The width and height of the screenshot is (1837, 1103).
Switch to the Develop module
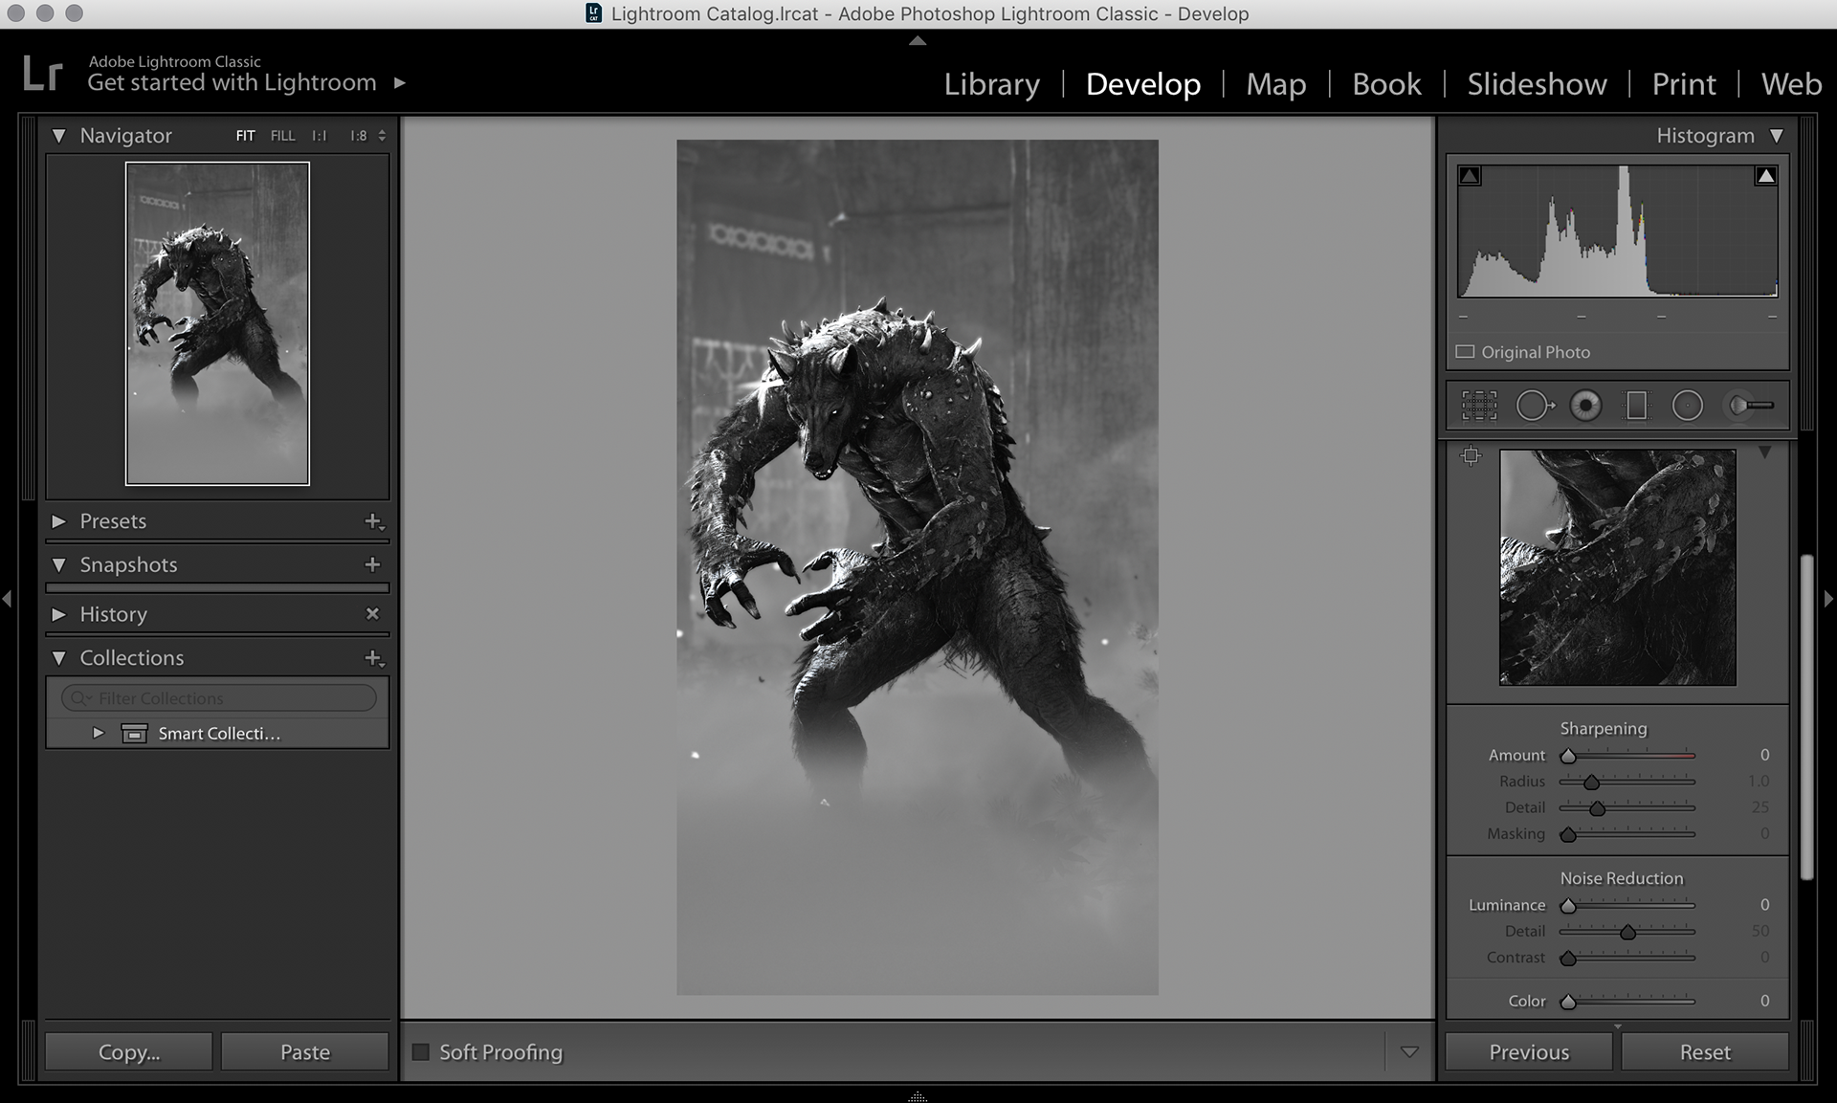1143,84
